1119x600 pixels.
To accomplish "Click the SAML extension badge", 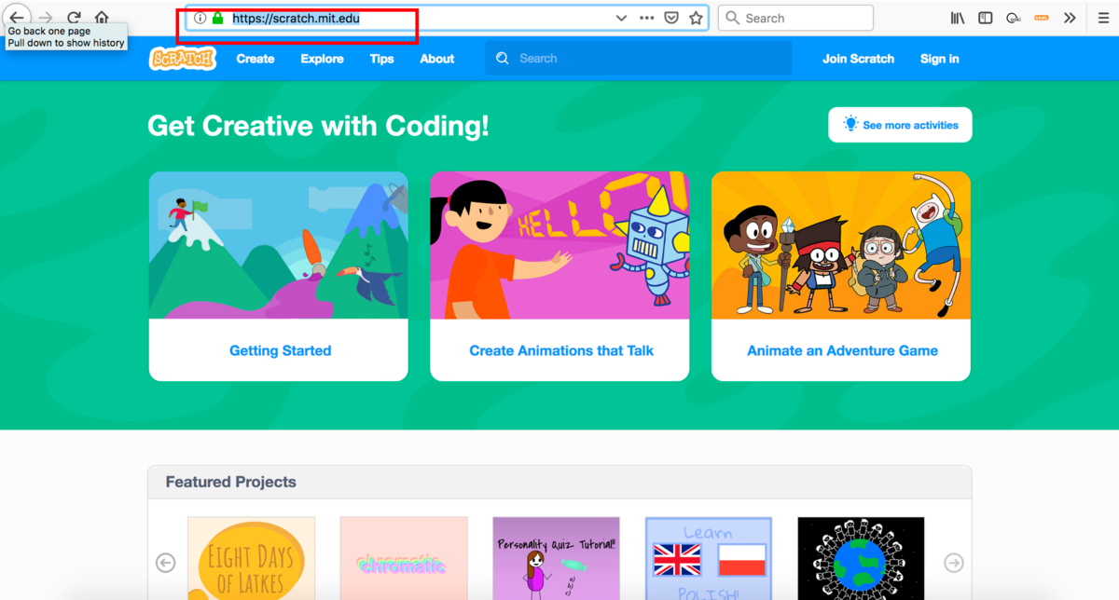I will 1041,17.
